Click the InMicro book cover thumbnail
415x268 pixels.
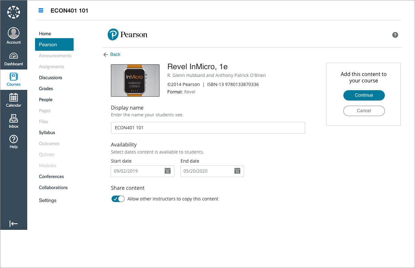(x=135, y=80)
